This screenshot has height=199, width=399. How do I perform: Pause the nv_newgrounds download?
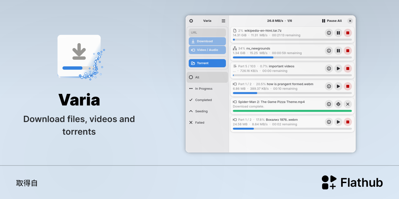coord(338,51)
